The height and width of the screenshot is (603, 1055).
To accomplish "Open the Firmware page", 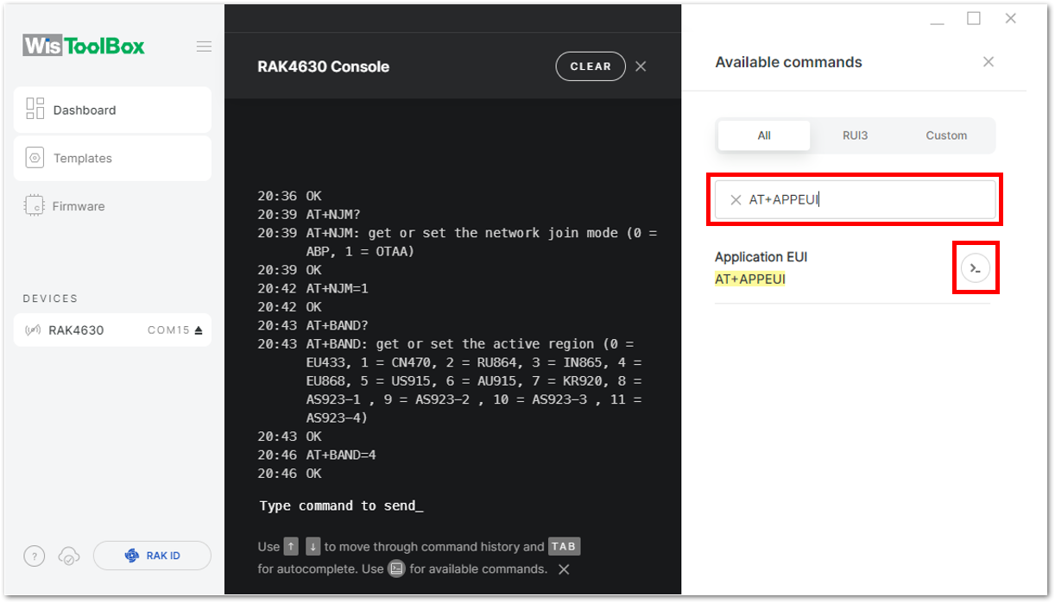I will 112,206.
